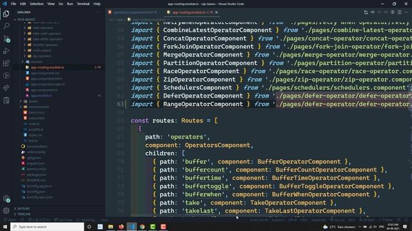Viewport: 412px width, 231px height.
Task: Expand the zip-operator folder
Action: click(42, 56)
